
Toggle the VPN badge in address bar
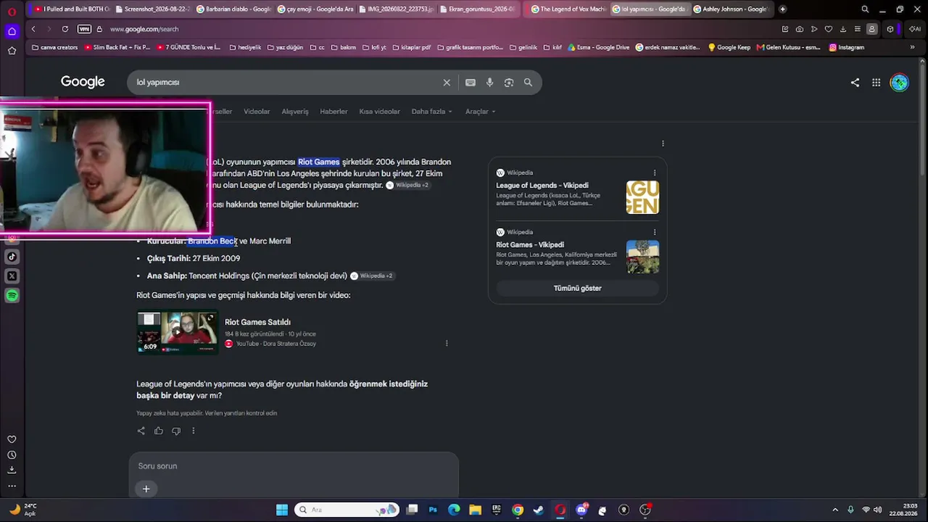coord(84,29)
